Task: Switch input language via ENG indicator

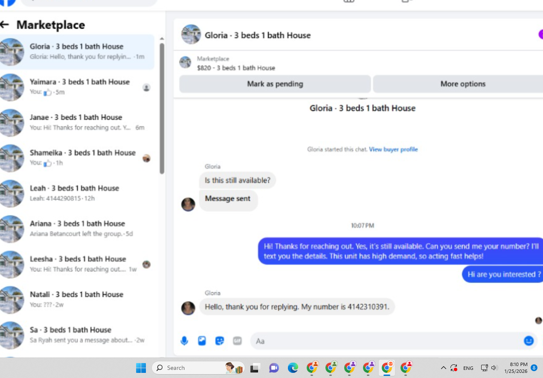Action: [x=468, y=368]
